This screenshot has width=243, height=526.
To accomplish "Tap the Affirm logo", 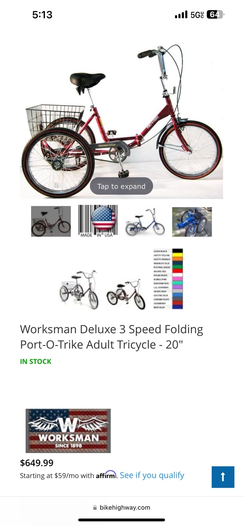I will click(x=106, y=475).
